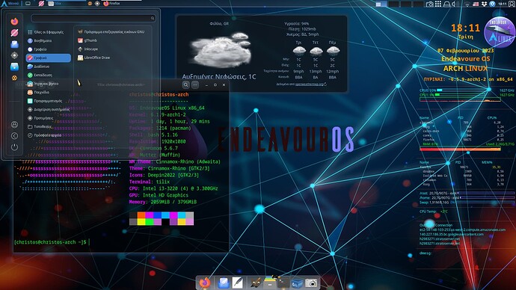Open the 'Τοποθεσίες' places entry

pyautogui.click(x=48, y=126)
